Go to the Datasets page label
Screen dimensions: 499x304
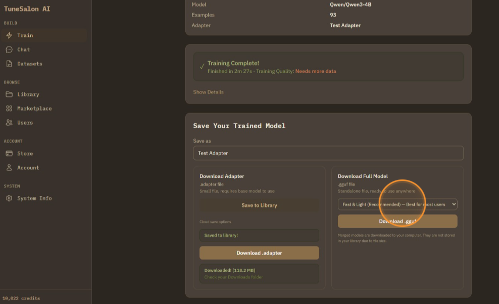30,64
